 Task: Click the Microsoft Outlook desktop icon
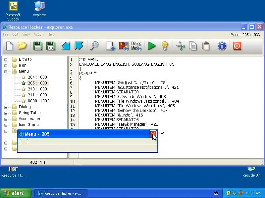pos(13,11)
